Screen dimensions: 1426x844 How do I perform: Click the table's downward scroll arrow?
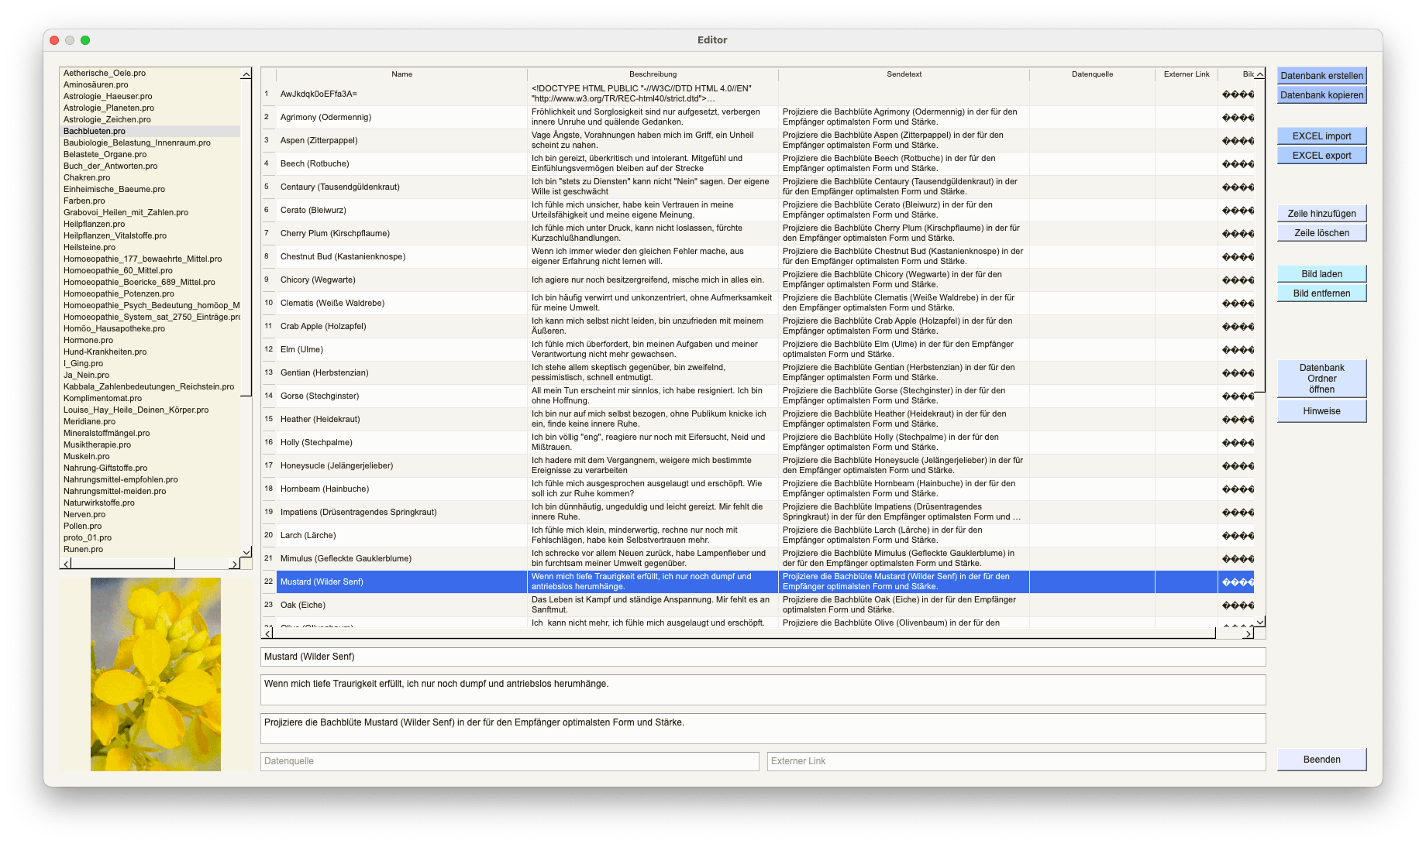(1260, 621)
